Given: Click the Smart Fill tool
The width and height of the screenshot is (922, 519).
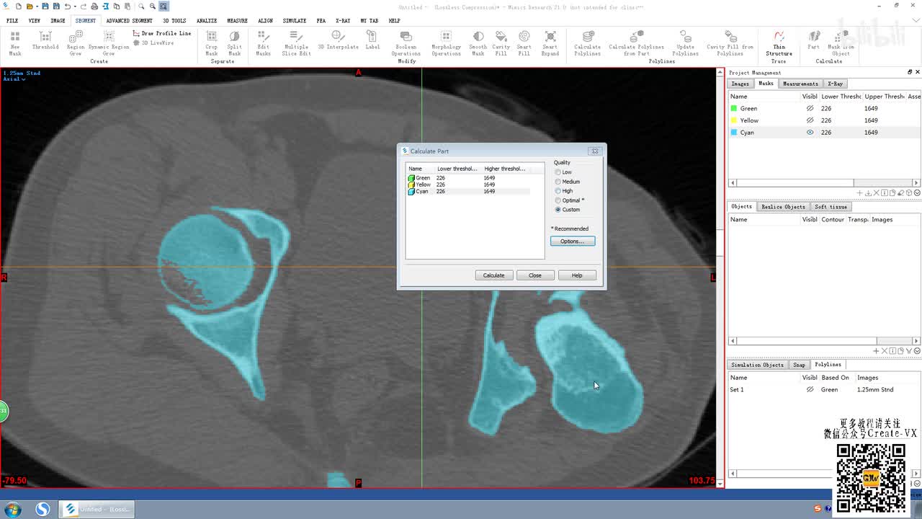Looking at the screenshot, I should click(x=524, y=43).
